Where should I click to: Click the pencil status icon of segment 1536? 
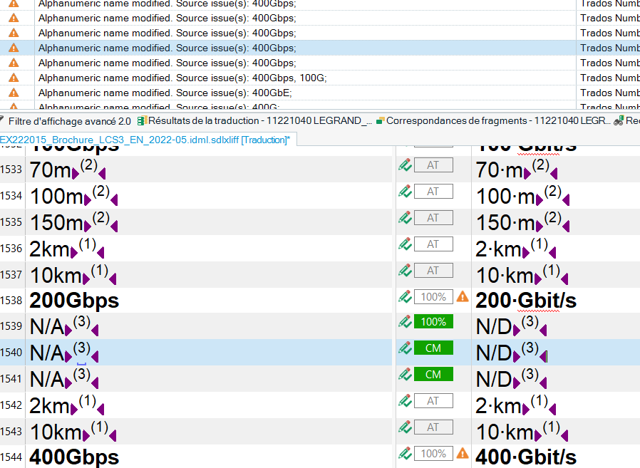405,244
